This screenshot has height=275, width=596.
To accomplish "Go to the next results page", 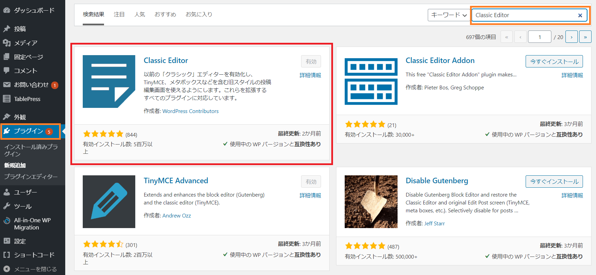I will (571, 37).
